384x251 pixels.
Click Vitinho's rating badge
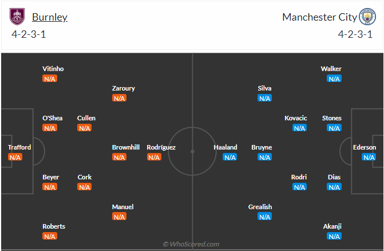coord(50,79)
